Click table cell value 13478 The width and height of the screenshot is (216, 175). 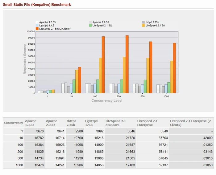[x=39, y=165]
